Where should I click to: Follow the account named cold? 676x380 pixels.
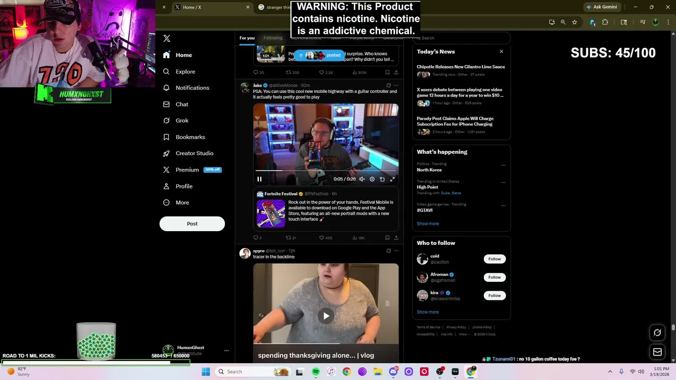494,259
